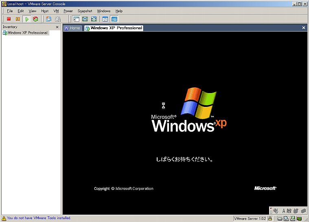Image resolution: width=309 pixels, height=222 pixels.
Task: Toggle the Inventory sidebar toolbar icon
Action: pos(76,19)
